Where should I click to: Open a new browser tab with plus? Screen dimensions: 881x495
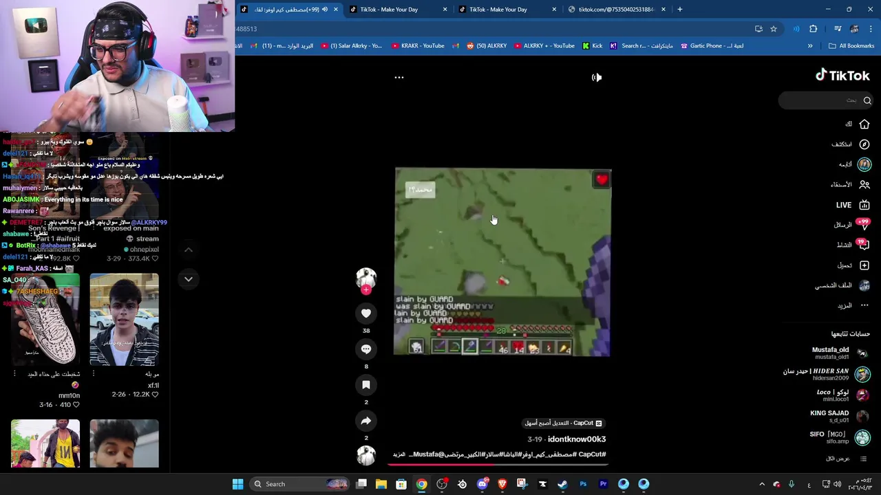pos(679,10)
